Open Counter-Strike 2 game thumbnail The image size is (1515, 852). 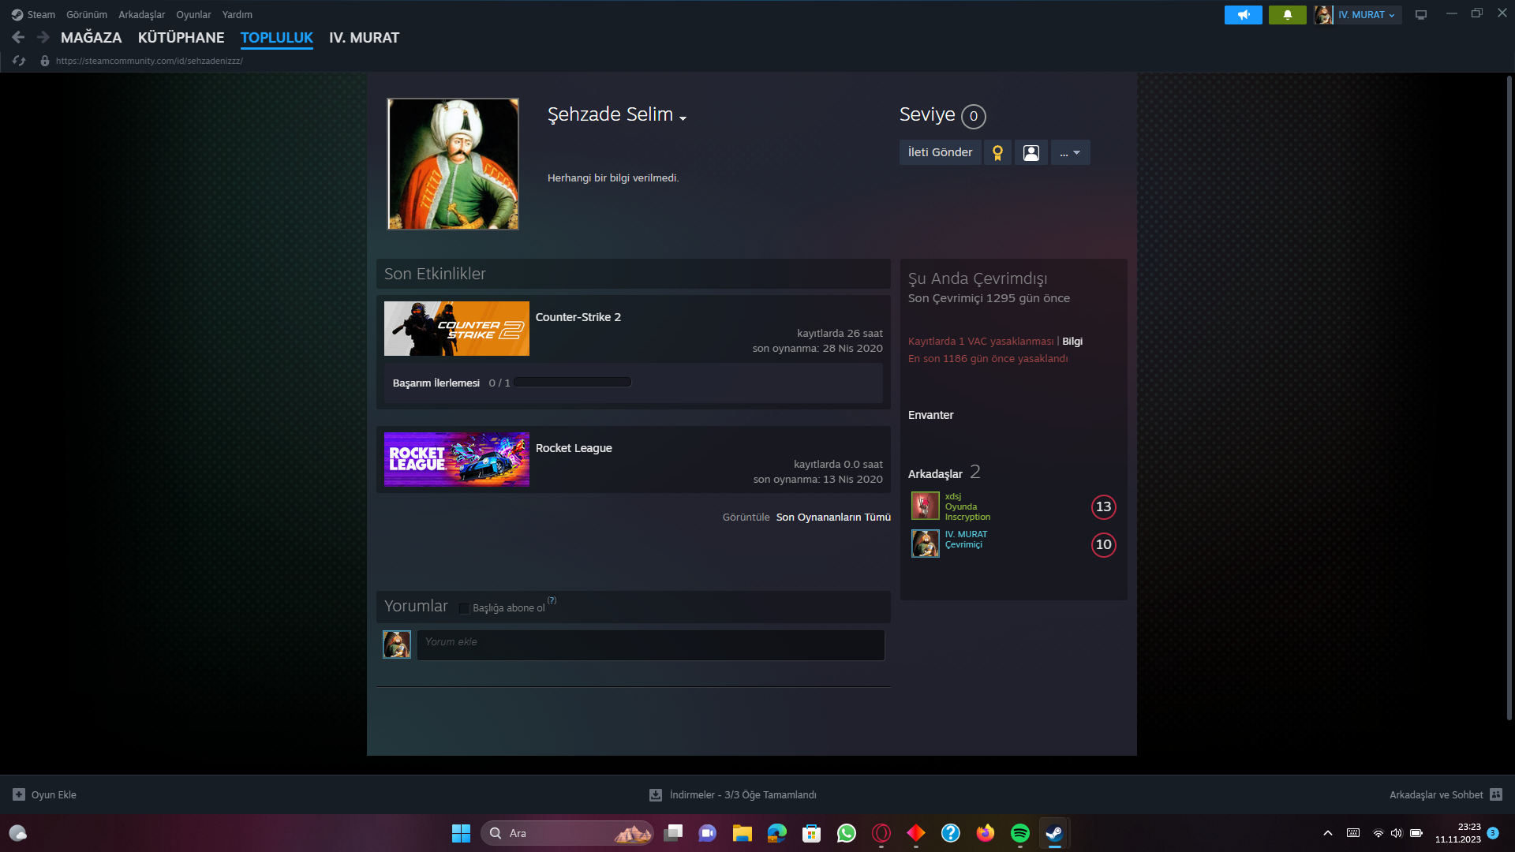(x=456, y=328)
